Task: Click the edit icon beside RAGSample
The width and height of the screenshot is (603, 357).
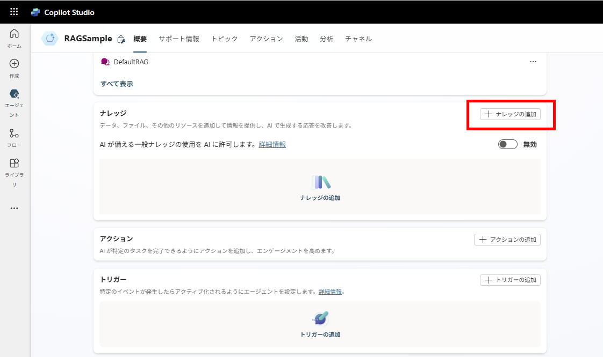Action: (121, 39)
